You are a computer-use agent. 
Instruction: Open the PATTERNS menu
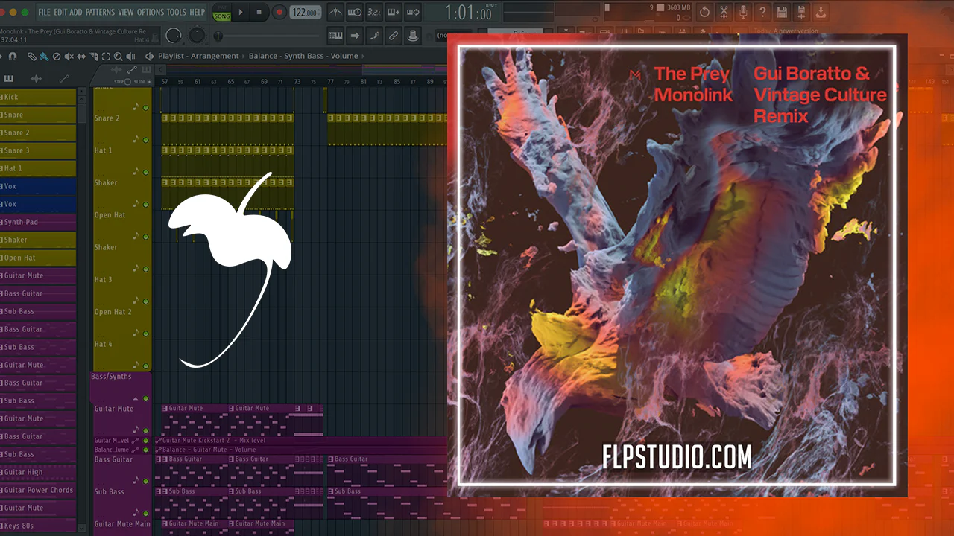point(101,13)
